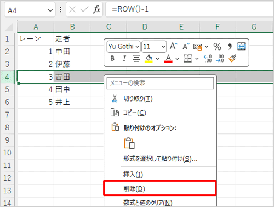Click cell containing 走者
The width and height of the screenshot is (274, 207).
72,39
